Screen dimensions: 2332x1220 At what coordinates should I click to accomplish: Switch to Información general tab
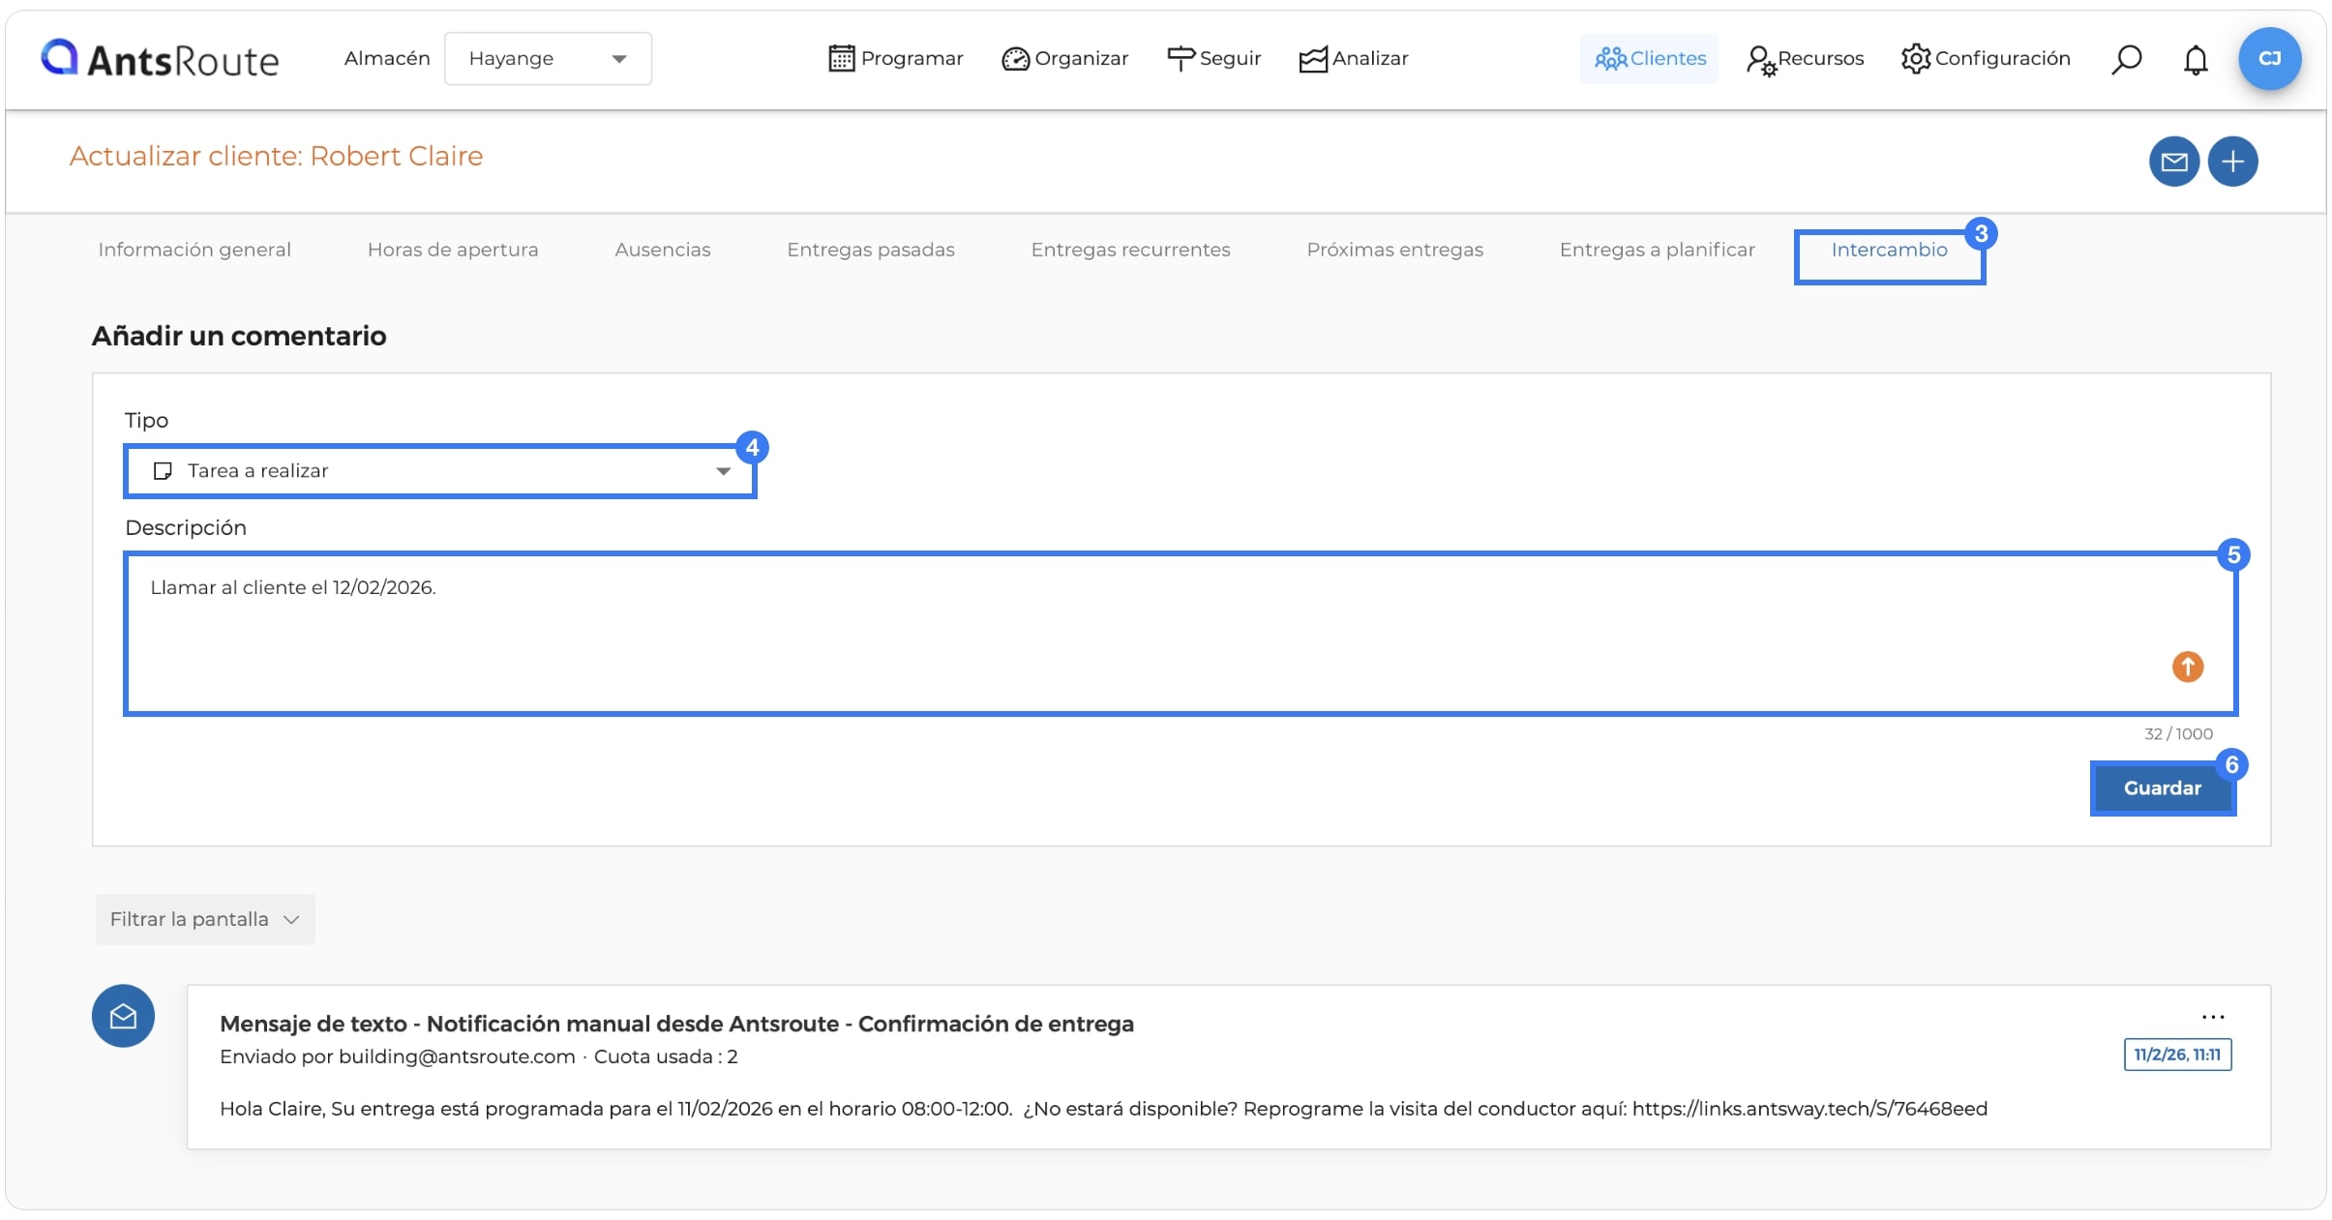[x=194, y=250]
